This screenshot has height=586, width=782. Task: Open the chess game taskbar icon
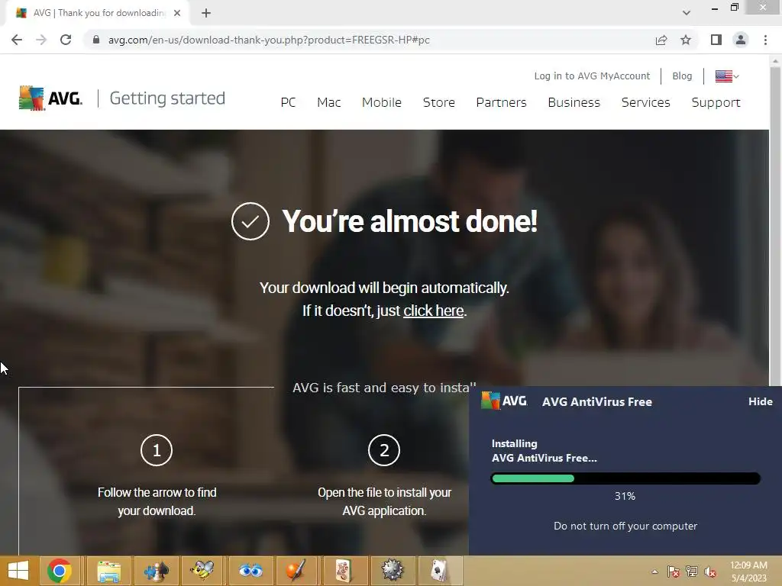click(x=156, y=571)
